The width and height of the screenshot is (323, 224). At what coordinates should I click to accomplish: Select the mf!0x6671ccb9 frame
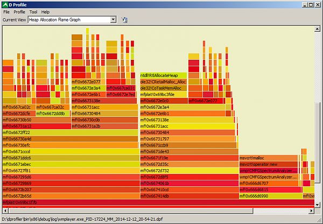tap(188, 145)
